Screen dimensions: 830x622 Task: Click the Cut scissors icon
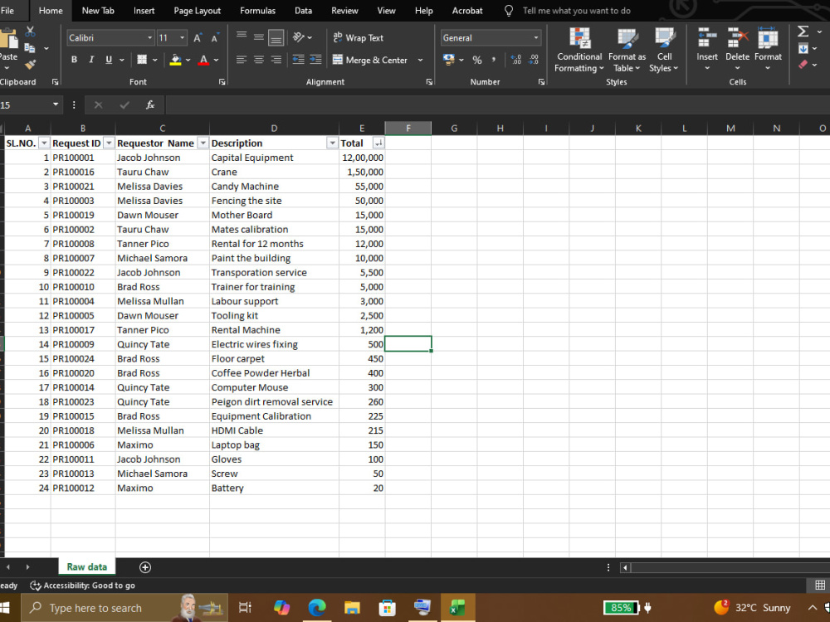30,32
